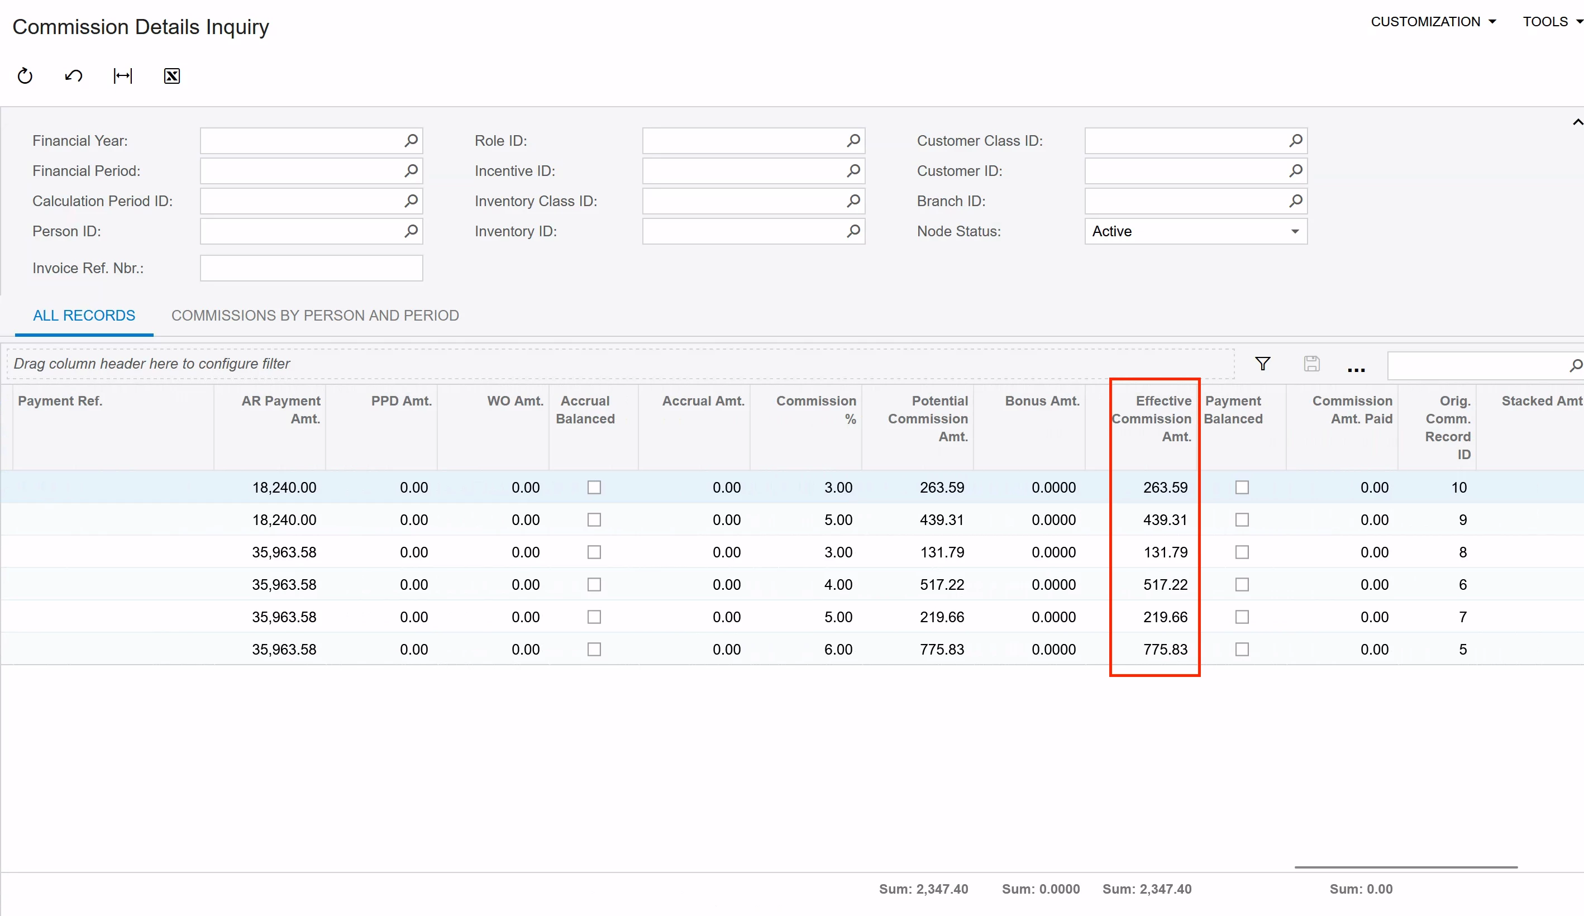Select the All Records tab

point(84,315)
